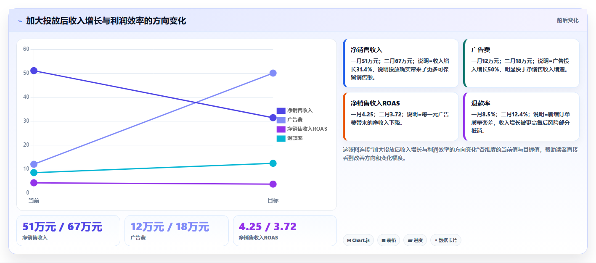
Task: Click text 一月8.5%；二月12.4% in 退款率 card
Action: (500, 114)
